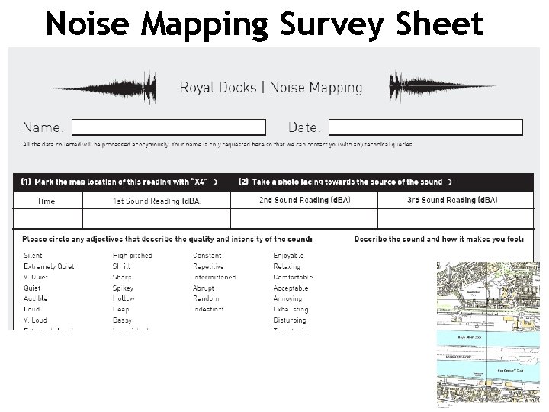
Task: Click the left waveform graphic
Action: 103,88
